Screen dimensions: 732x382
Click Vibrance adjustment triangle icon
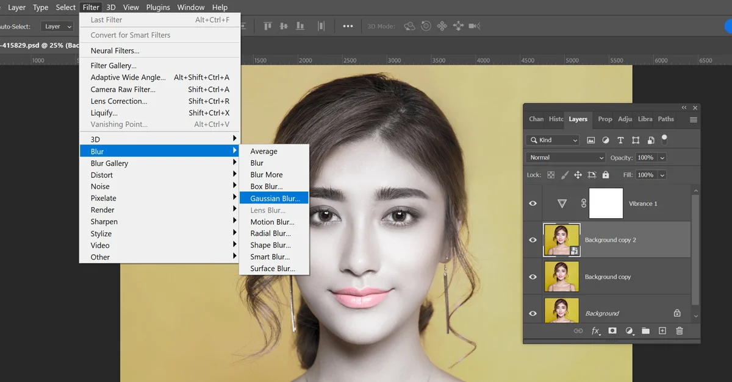point(562,203)
